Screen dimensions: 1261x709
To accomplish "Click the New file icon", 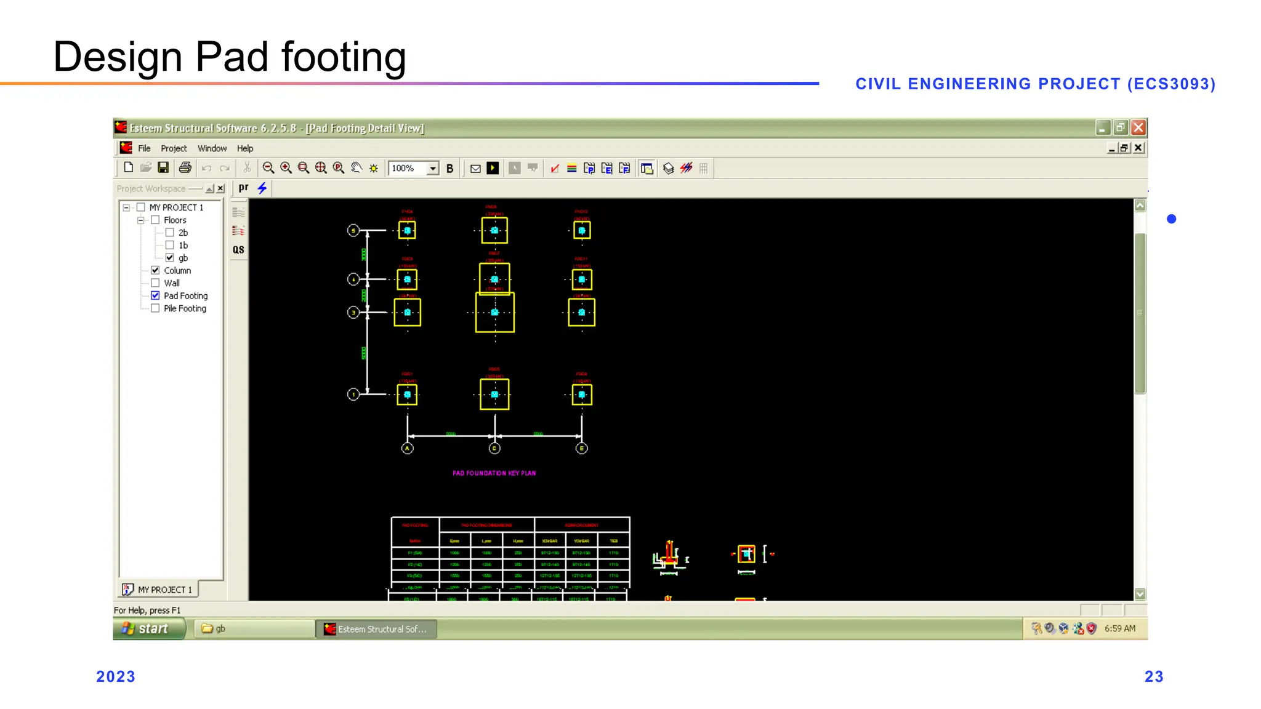I will point(128,167).
